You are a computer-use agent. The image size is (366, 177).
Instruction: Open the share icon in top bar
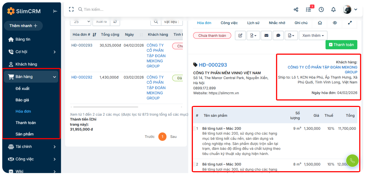point(296,9)
